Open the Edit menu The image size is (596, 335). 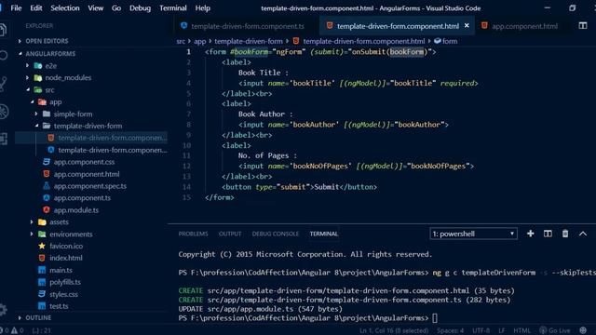(x=36, y=8)
